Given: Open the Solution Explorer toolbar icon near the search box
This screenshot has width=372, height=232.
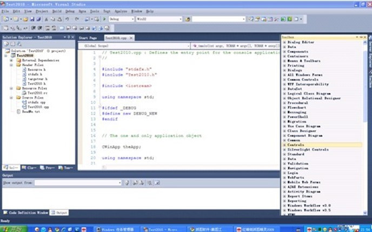Looking at the screenshot, I should pos(251,19).
